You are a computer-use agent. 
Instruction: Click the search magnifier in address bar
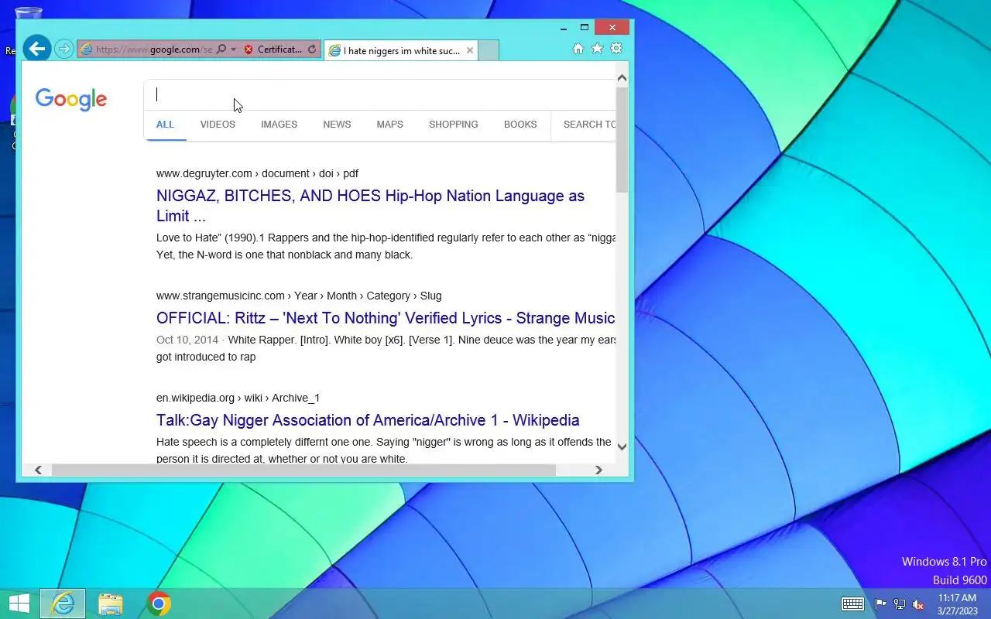[221, 50]
